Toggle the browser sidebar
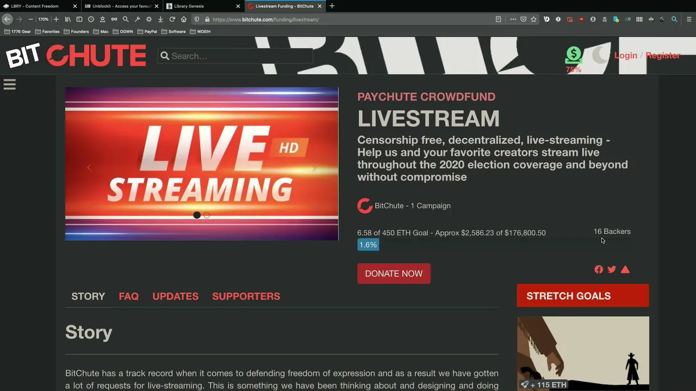This screenshot has width=696, height=391. tap(79, 19)
